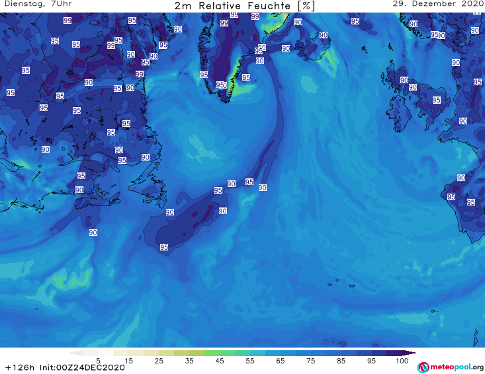Click the colorbar tick label '85'
The height and width of the screenshot is (374, 485).
pyautogui.click(x=341, y=361)
